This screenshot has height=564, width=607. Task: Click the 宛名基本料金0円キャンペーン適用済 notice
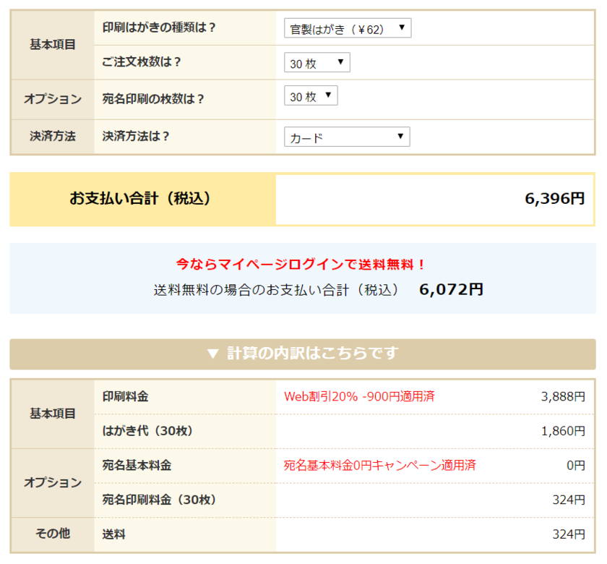[379, 465]
